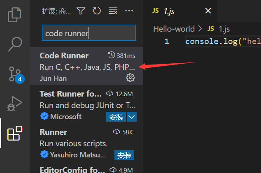Open the Run and Debug view
Screen dimensions: 261x173
pyautogui.click(x=14, y=104)
